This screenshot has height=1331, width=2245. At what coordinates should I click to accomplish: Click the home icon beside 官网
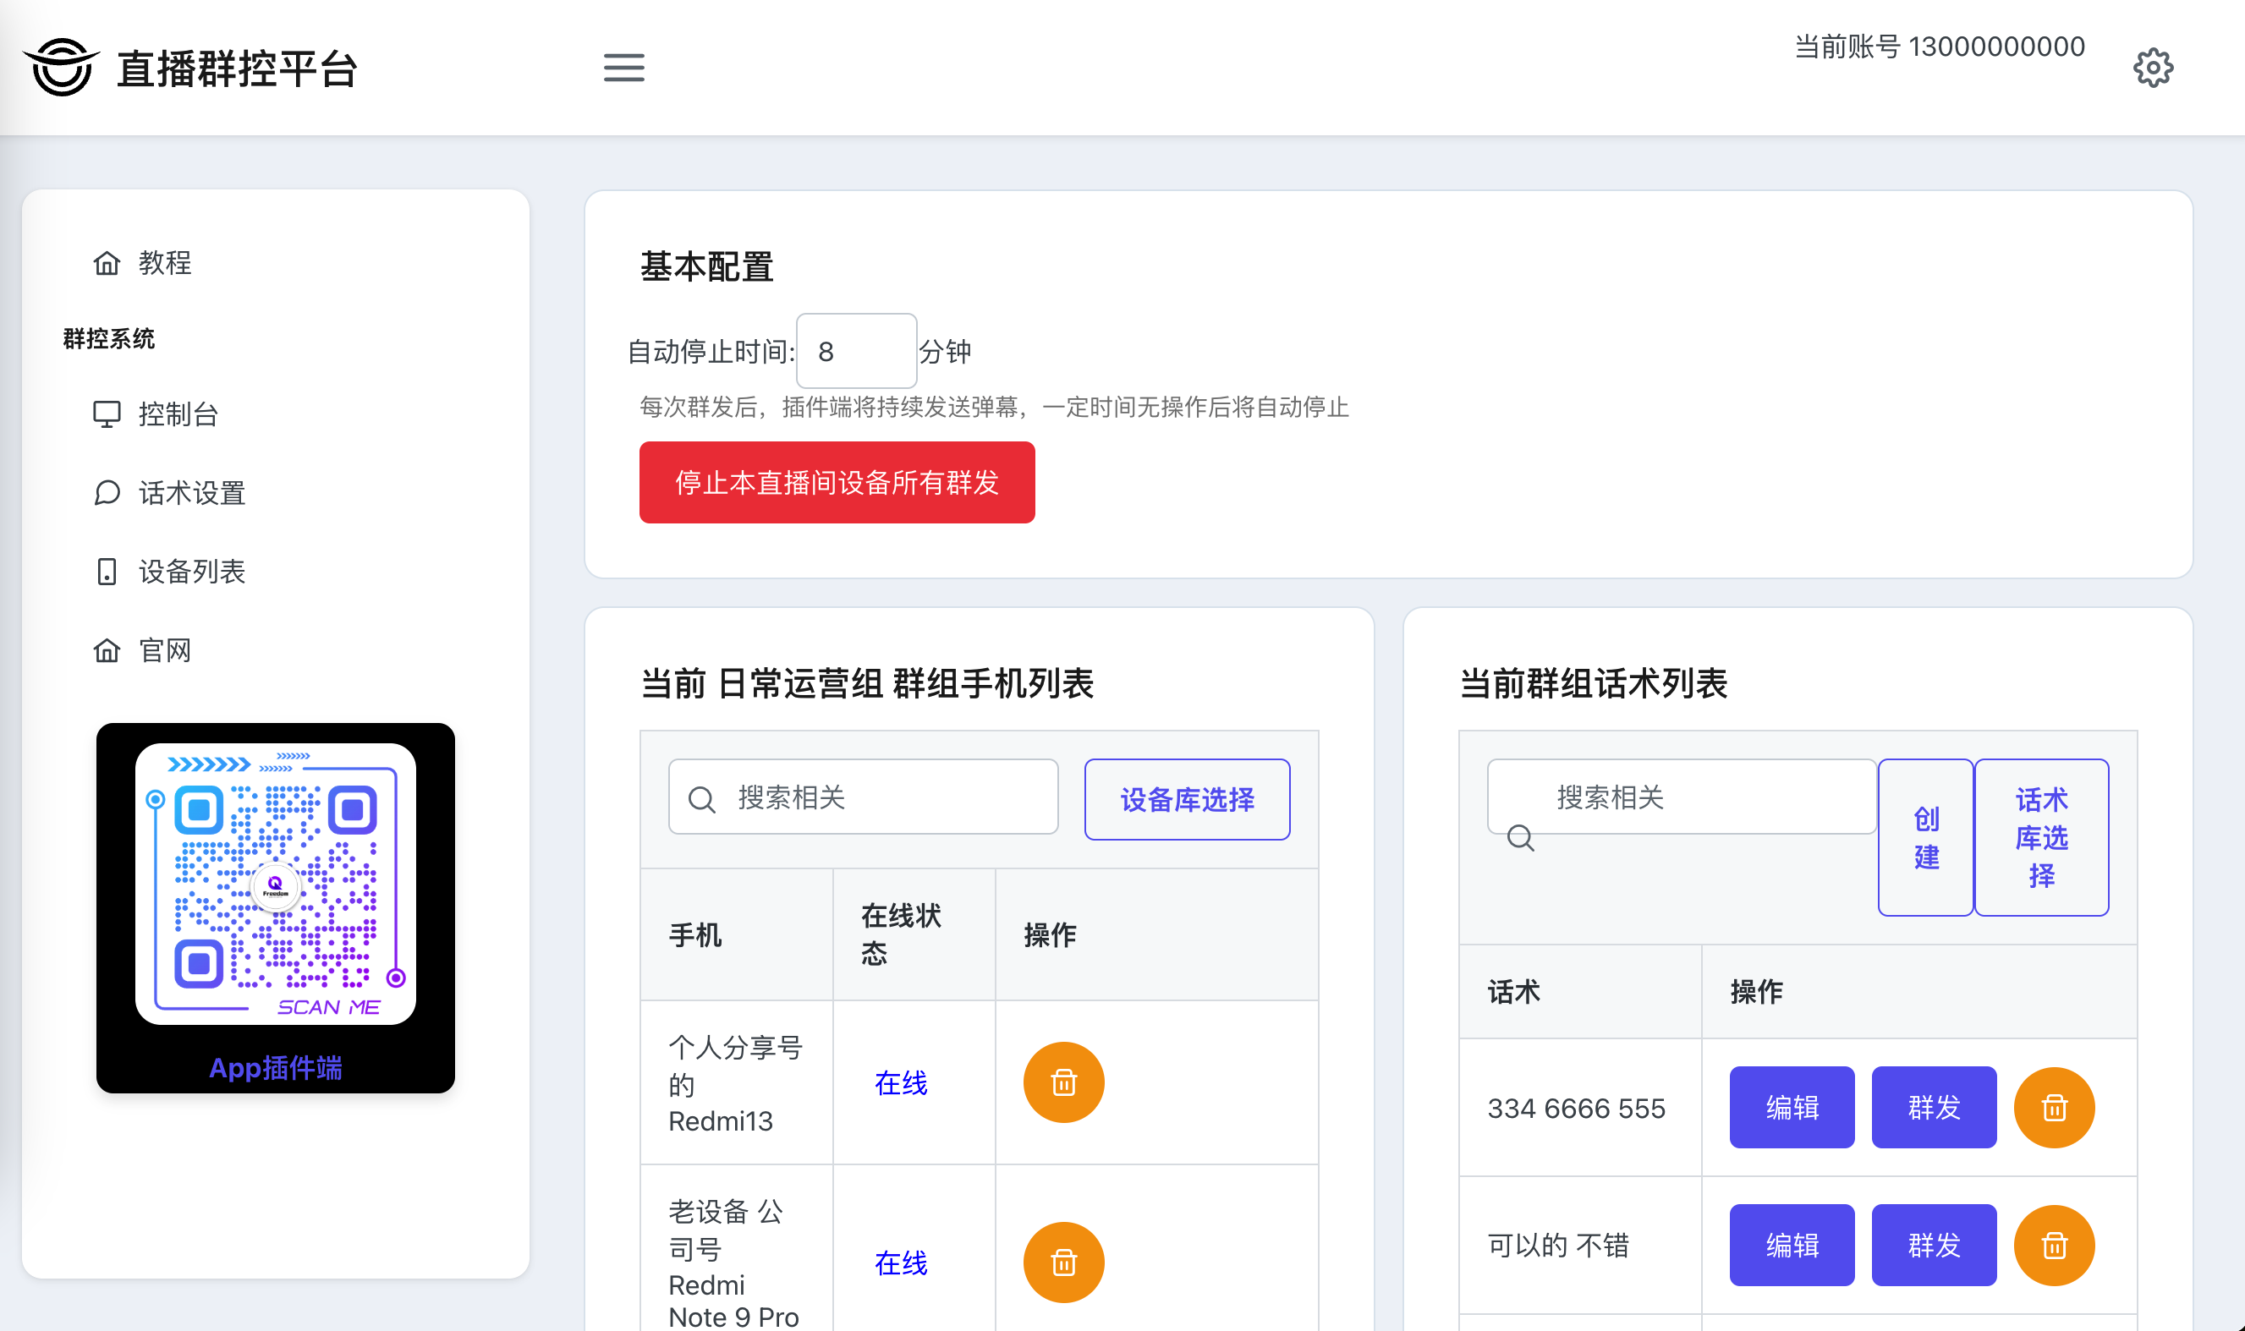(x=107, y=650)
